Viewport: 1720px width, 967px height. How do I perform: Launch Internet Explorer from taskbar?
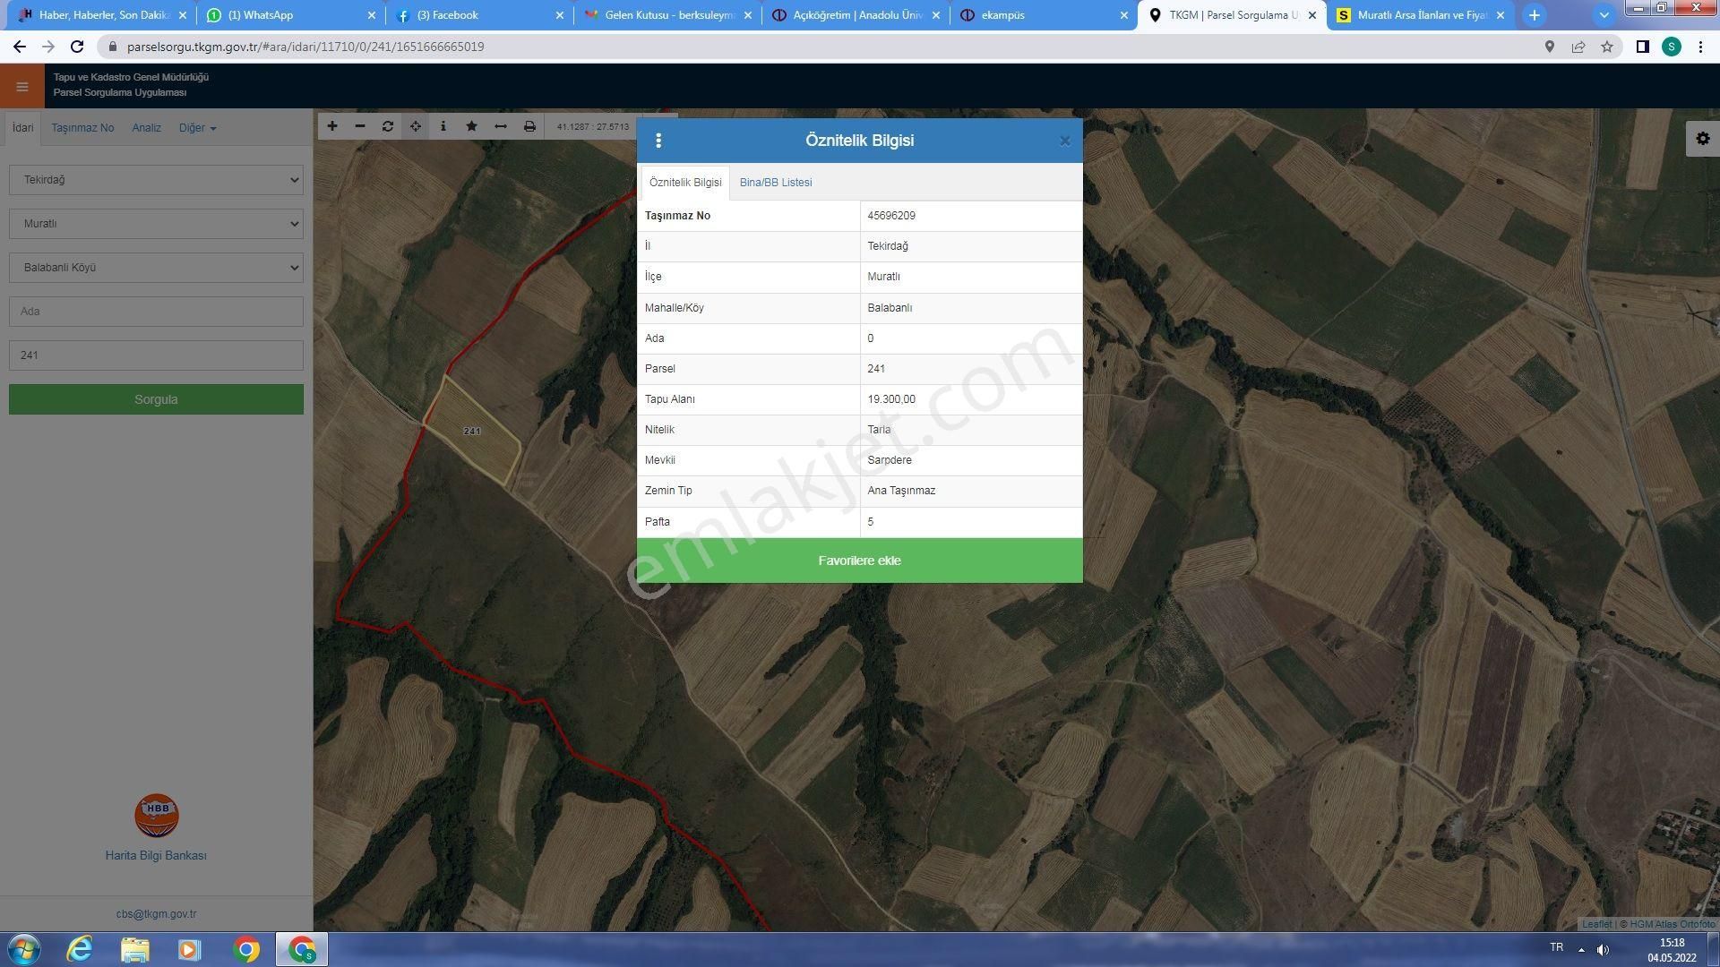pos(80,949)
